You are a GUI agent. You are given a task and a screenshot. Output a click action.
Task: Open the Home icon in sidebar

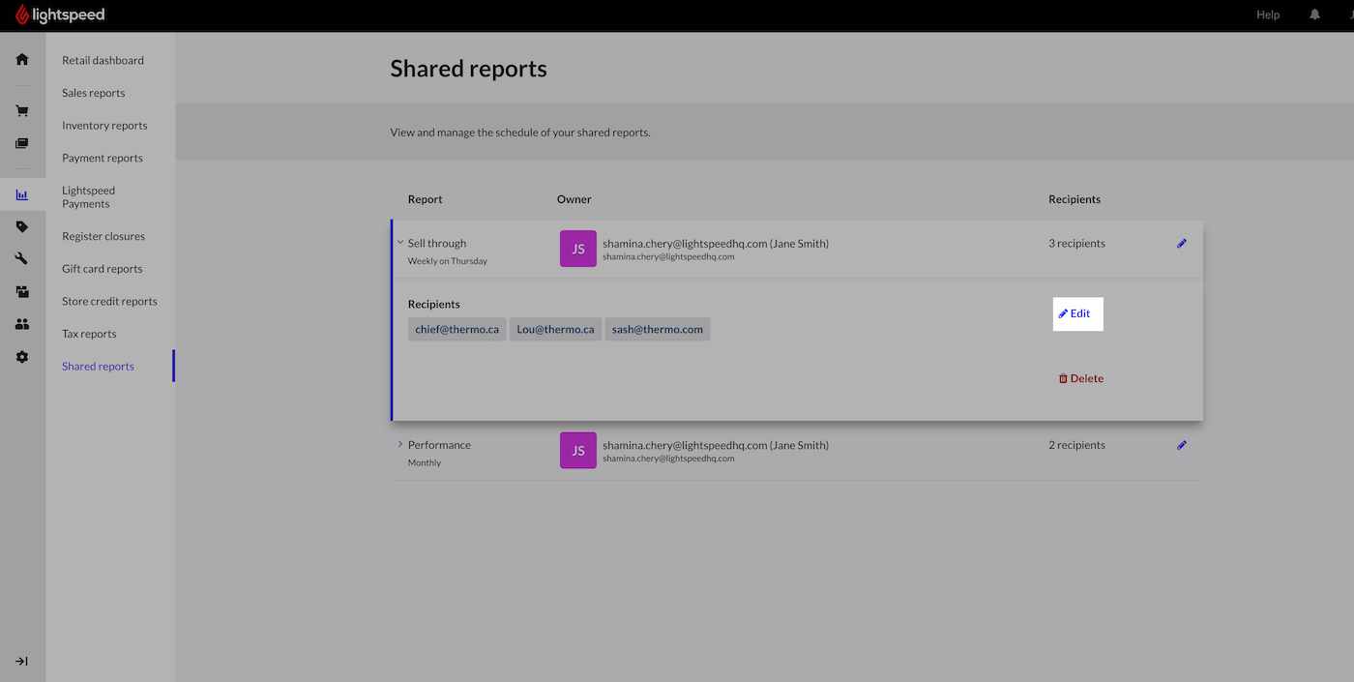[22, 59]
